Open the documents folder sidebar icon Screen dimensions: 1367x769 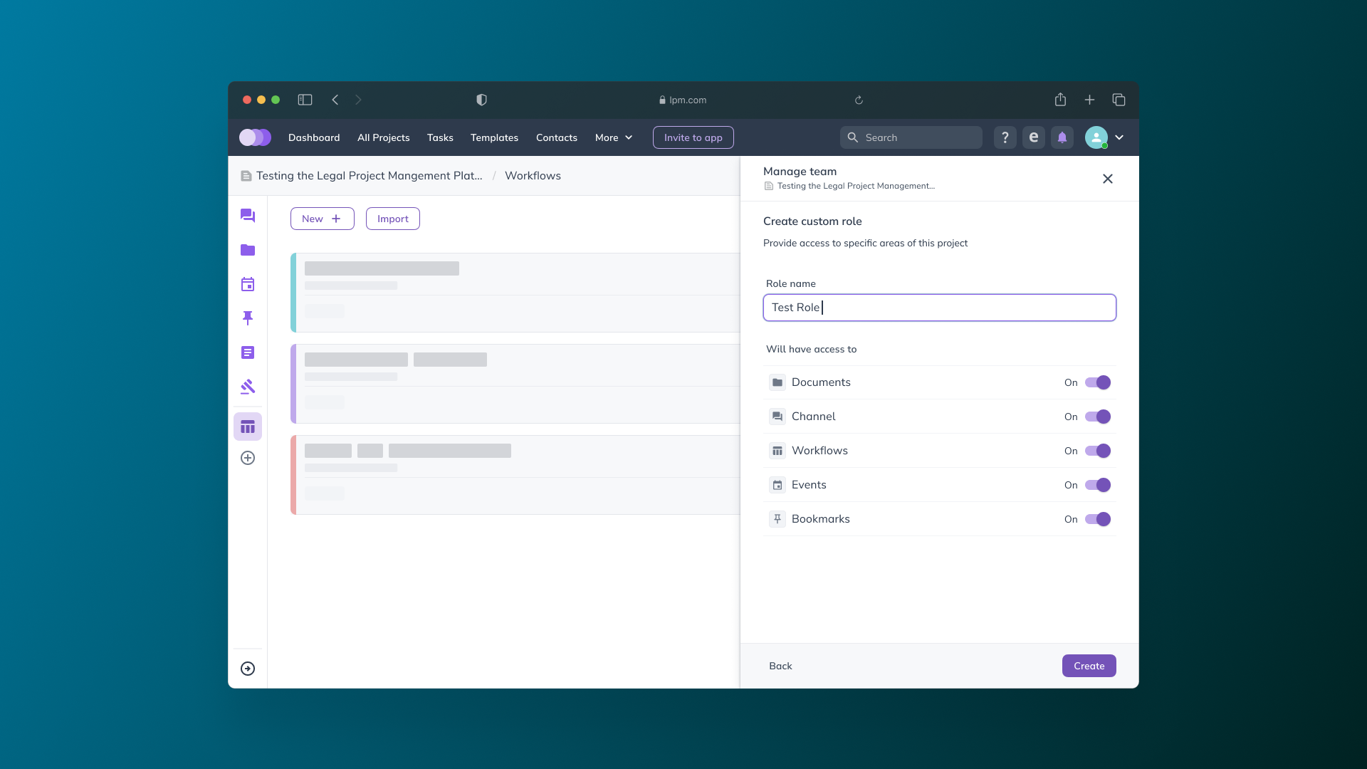[x=248, y=250]
